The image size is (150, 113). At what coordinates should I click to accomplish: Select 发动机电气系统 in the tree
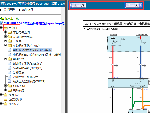coord(23,37)
